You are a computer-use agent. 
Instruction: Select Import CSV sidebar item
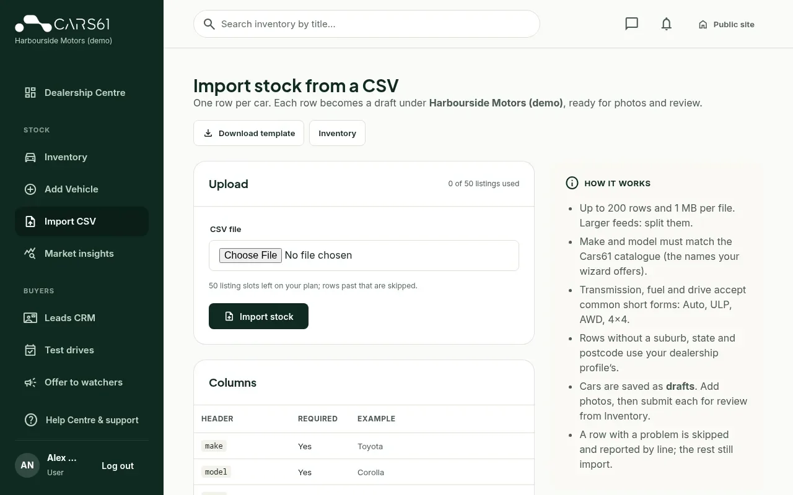tap(82, 222)
